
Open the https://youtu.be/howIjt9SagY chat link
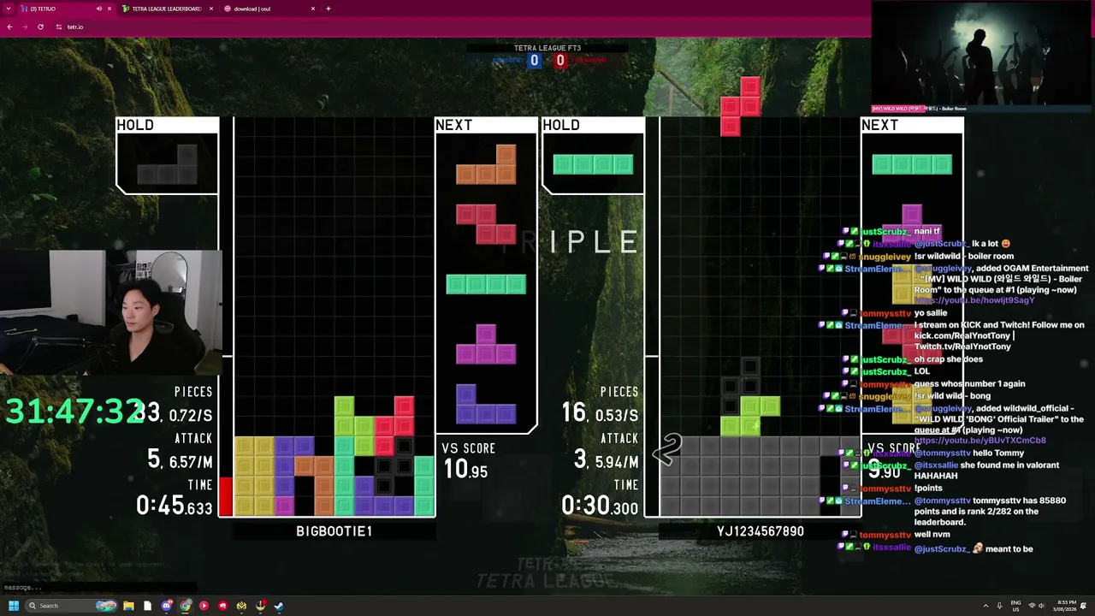pos(974,300)
